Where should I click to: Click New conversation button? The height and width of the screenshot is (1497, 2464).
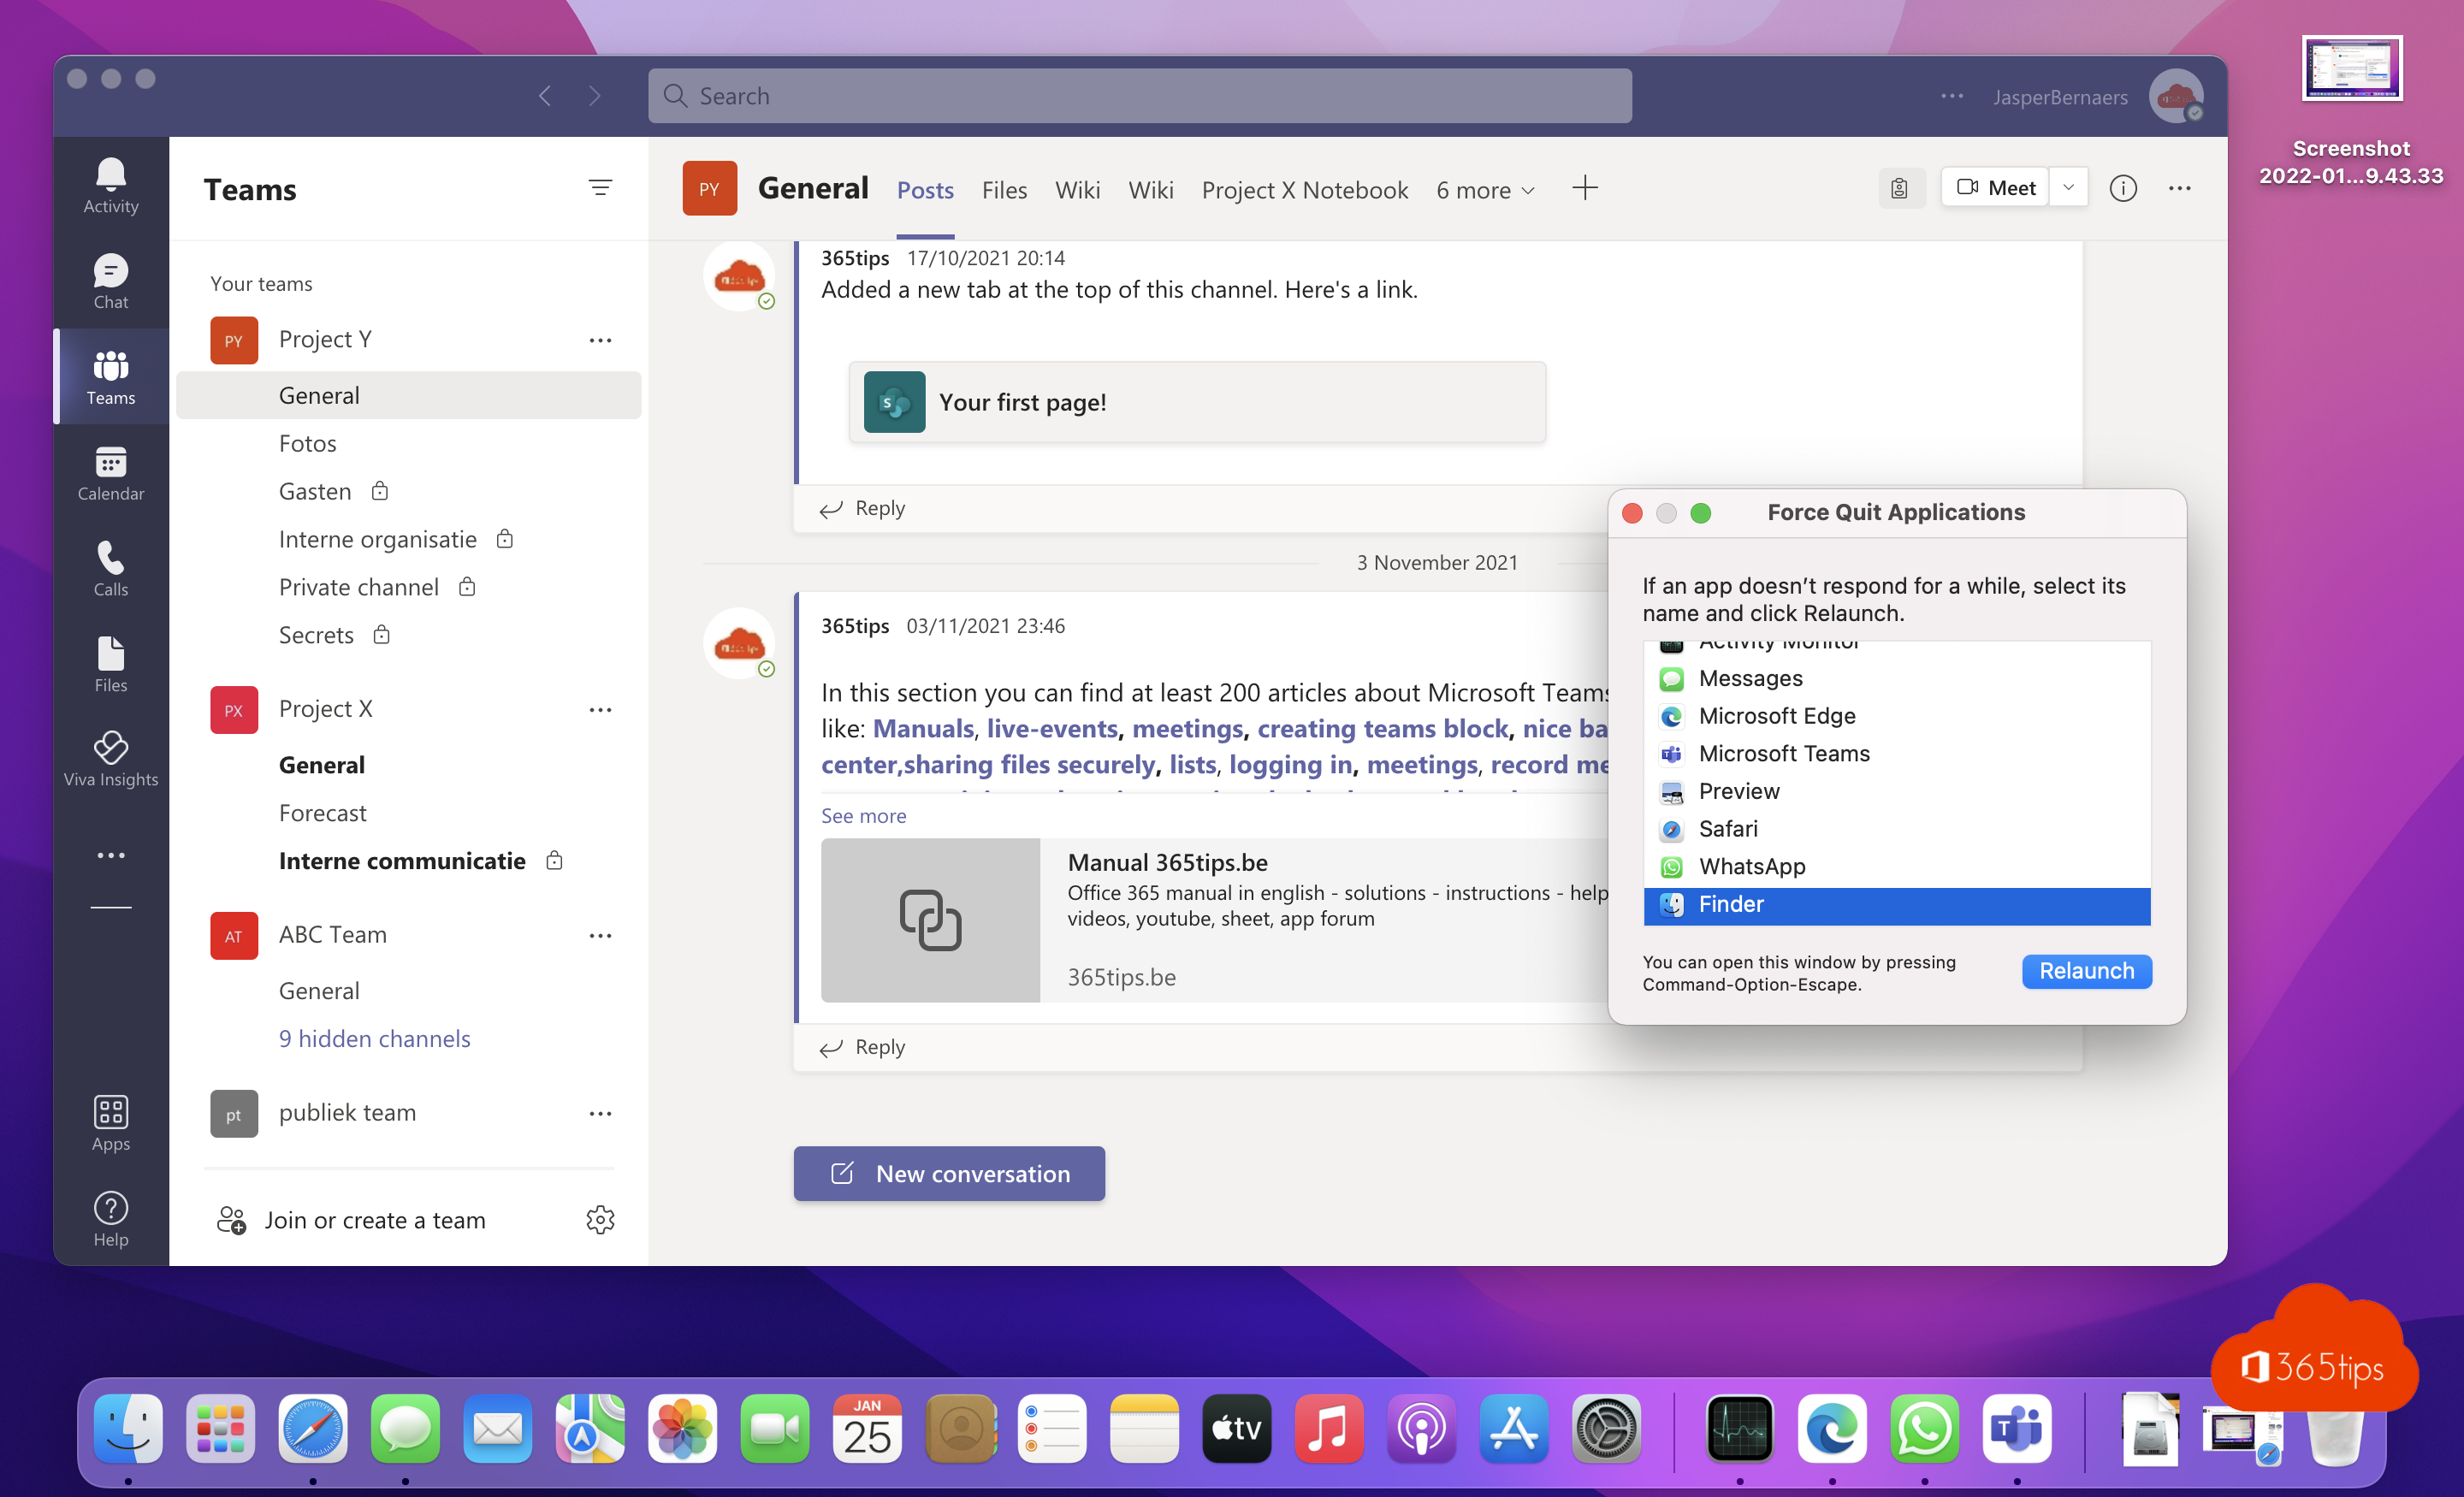[x=951, y=1174]
